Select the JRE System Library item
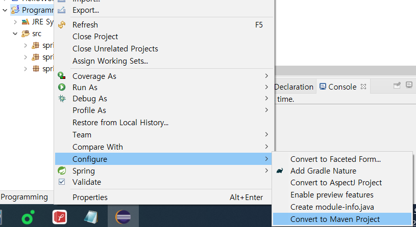This screenshot has width=416, height=227. click(43, 22)
